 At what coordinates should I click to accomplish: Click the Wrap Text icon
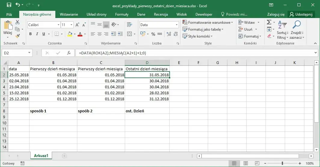point(129,25)
